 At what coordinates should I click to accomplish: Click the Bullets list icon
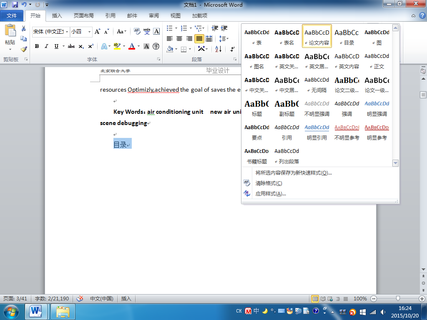170,28
